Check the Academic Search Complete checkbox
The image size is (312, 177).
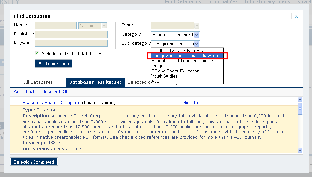pos(16,102)
